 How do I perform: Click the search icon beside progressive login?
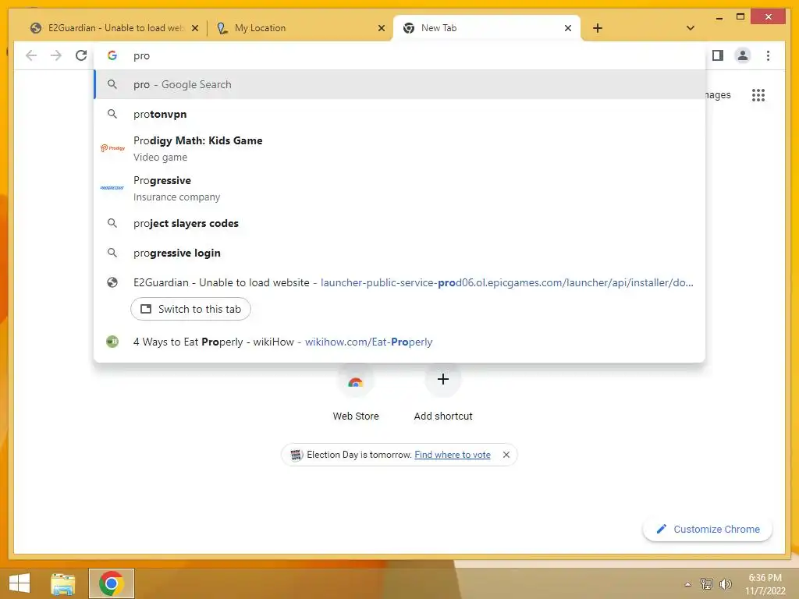pos(112,253)
